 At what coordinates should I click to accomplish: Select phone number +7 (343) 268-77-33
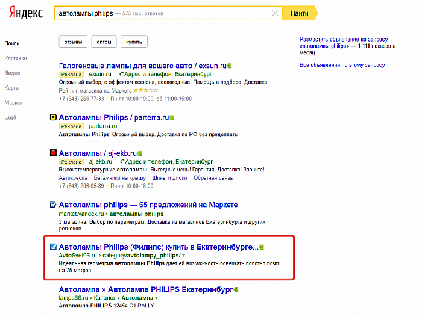pos(81,99)
